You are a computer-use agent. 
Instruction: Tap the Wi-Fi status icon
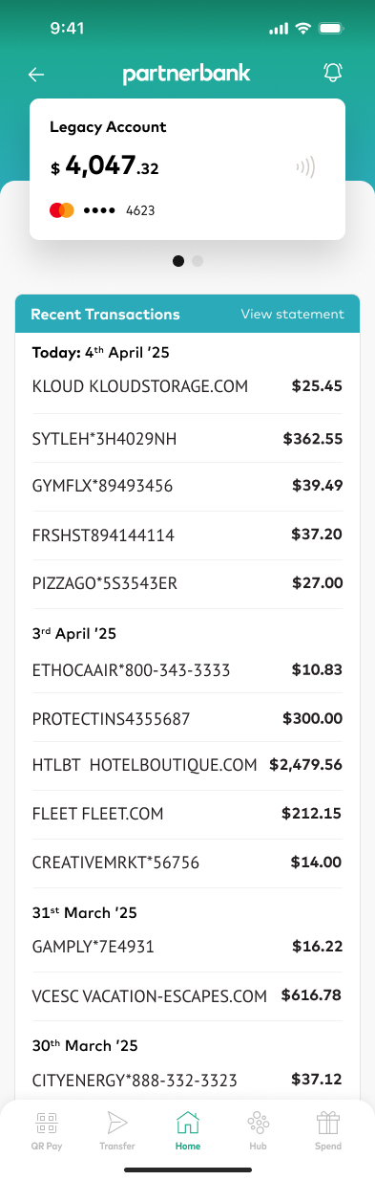(x=303, y=29)
